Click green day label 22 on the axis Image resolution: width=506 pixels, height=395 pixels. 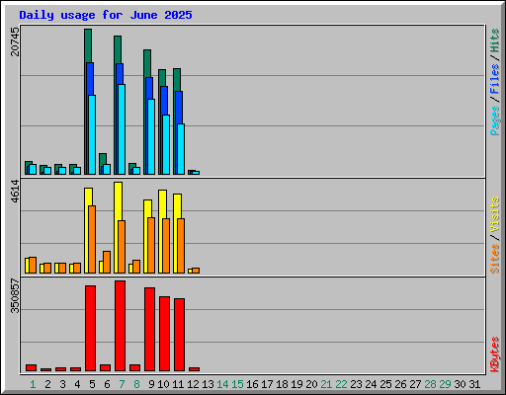[341, 384]
